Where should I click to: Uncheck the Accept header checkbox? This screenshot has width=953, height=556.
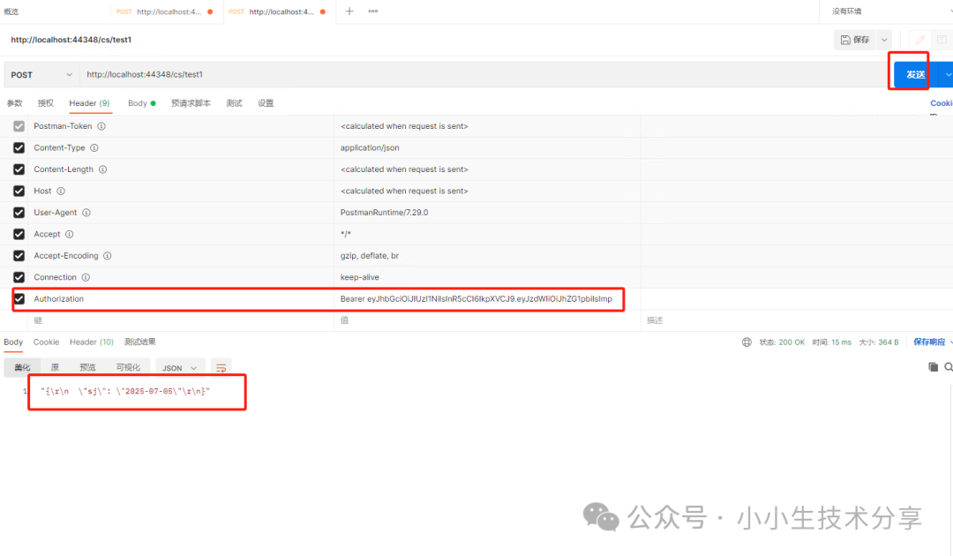click(19, 234)
